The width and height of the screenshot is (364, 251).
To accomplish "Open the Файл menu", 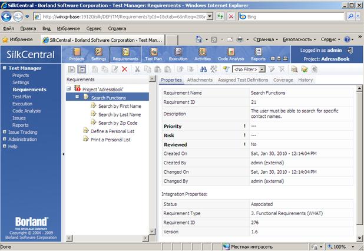I will click(x=8, y=28).
